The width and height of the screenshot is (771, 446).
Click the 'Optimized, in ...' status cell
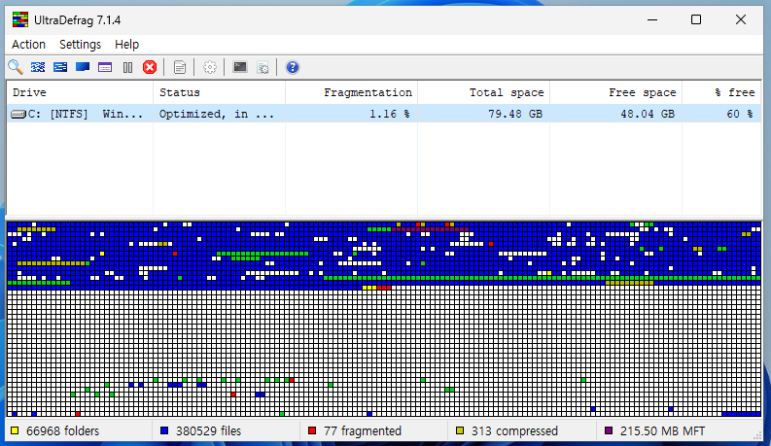pyautogui.click(x=217, y=114)
